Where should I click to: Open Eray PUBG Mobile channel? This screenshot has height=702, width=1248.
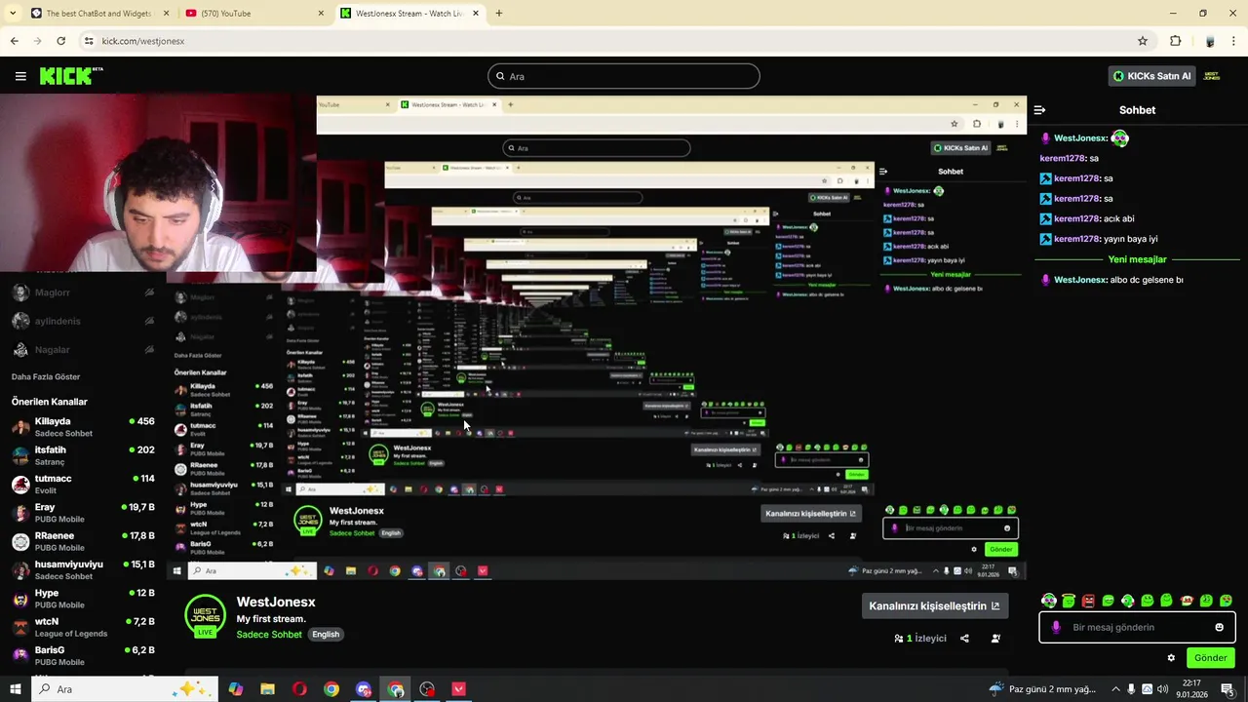[x=83, y=513]
